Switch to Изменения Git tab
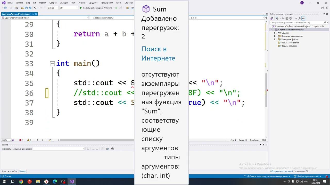Image resolution: width=330 pixels, height=185 pixels. click(x=302, y=171)
